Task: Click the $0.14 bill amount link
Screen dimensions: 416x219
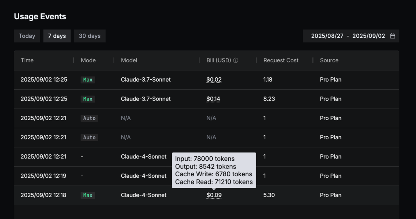Action: pos(213,99)
